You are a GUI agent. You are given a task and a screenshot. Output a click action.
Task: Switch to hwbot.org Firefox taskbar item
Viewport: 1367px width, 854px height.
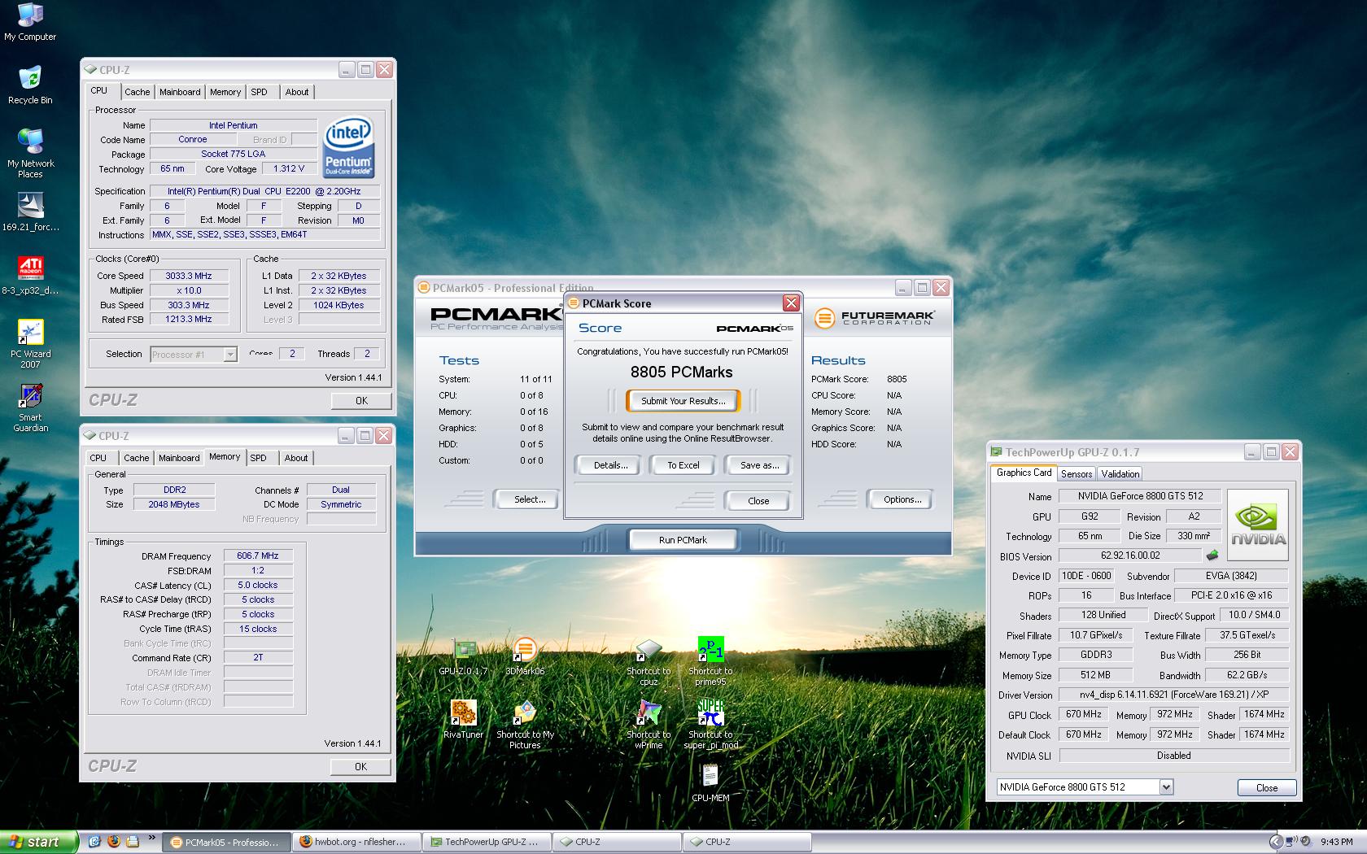point(358,842)
